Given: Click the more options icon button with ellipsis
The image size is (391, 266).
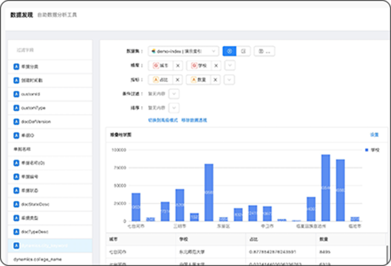Looking at the screenshot, I should coord(264,51).
